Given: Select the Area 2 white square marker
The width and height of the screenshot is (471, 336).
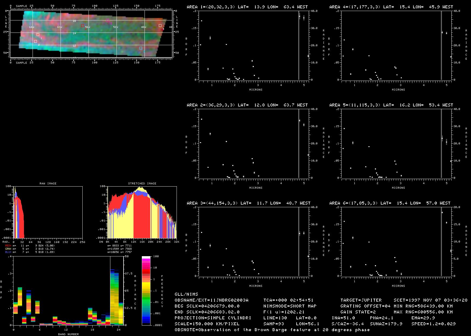Looking at the screenshot, I should (36, 41).
